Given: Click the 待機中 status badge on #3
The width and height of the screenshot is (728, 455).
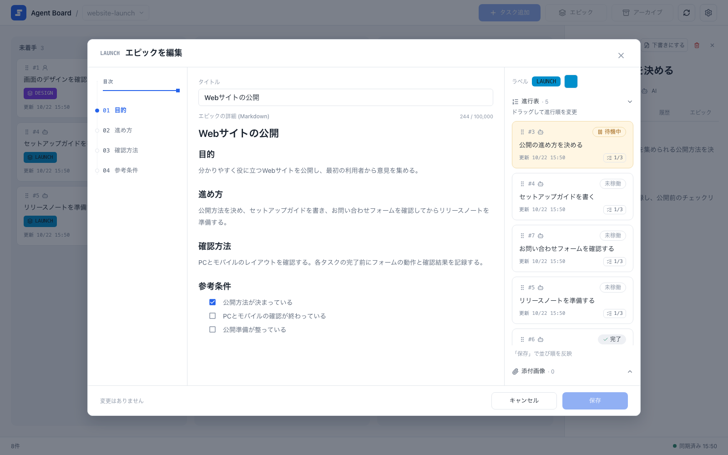Looking at the screenshot, I should pos(609,132).
